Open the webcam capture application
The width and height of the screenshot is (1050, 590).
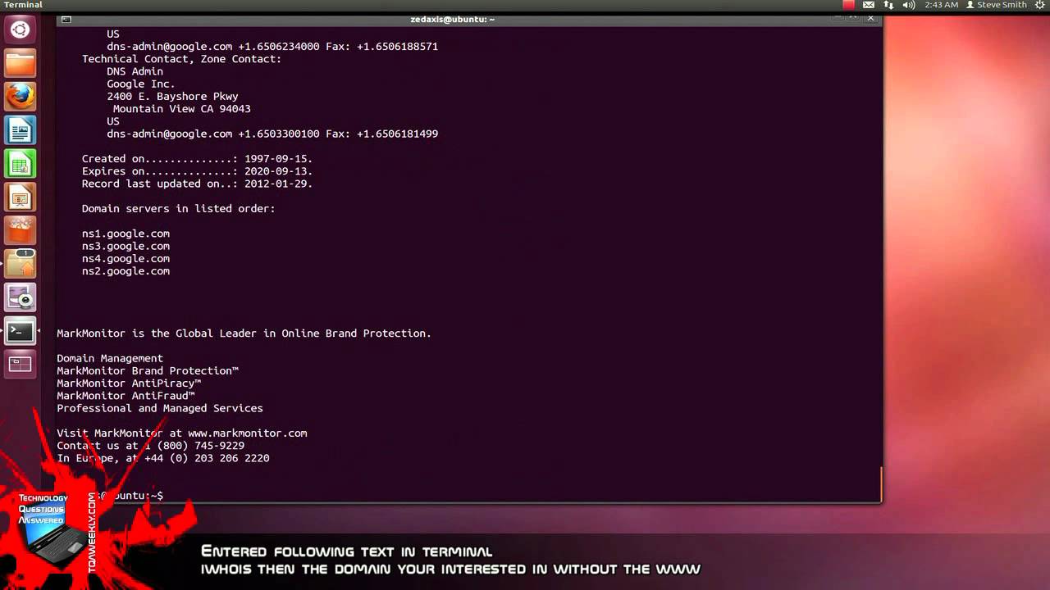pyautogui.click(x=21, y=297)
